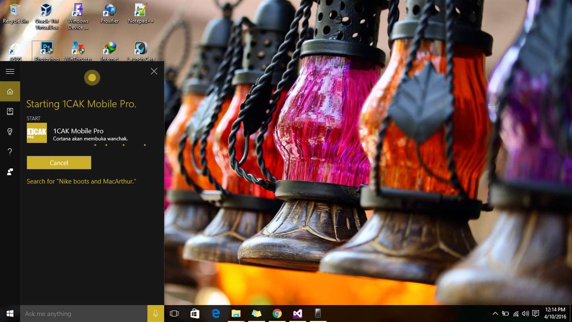Screen dimensions: 572x322
Task: Open the Cortana hamburger menu
Action: [10, 72]
